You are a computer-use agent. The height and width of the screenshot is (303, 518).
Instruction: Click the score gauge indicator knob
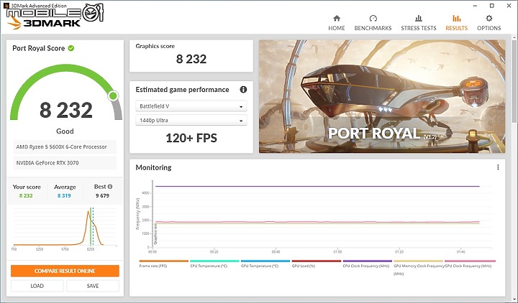(113, 96)
